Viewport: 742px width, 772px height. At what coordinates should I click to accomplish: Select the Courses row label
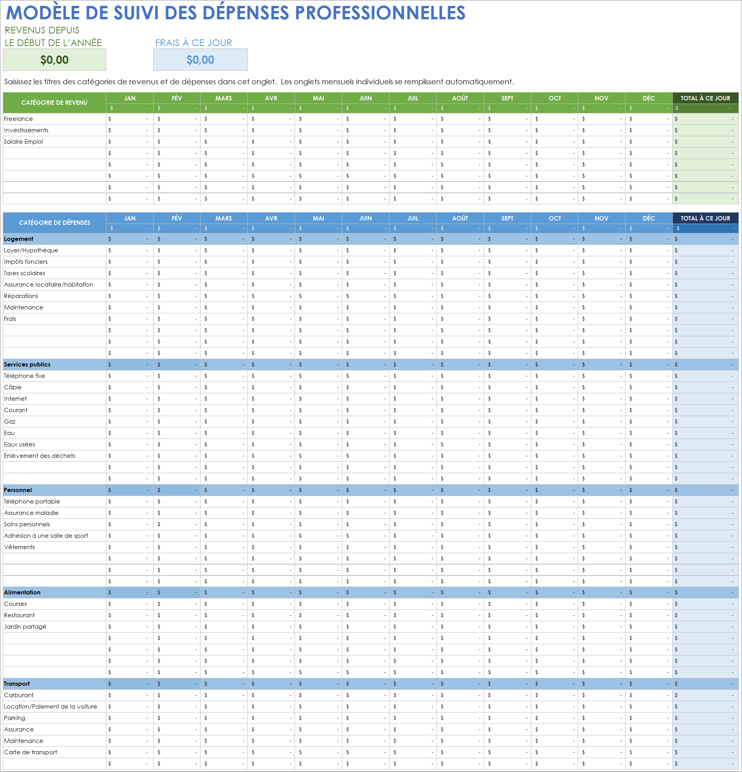pos(15,604)
